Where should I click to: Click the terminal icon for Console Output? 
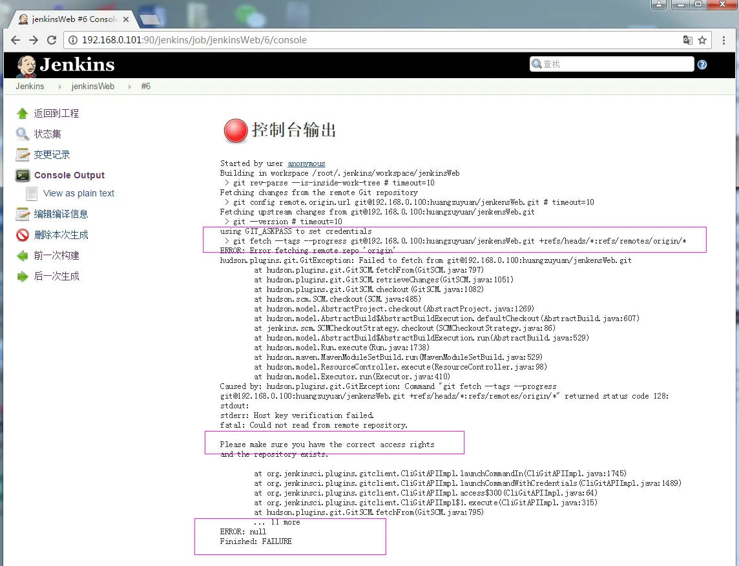point(22,175)
